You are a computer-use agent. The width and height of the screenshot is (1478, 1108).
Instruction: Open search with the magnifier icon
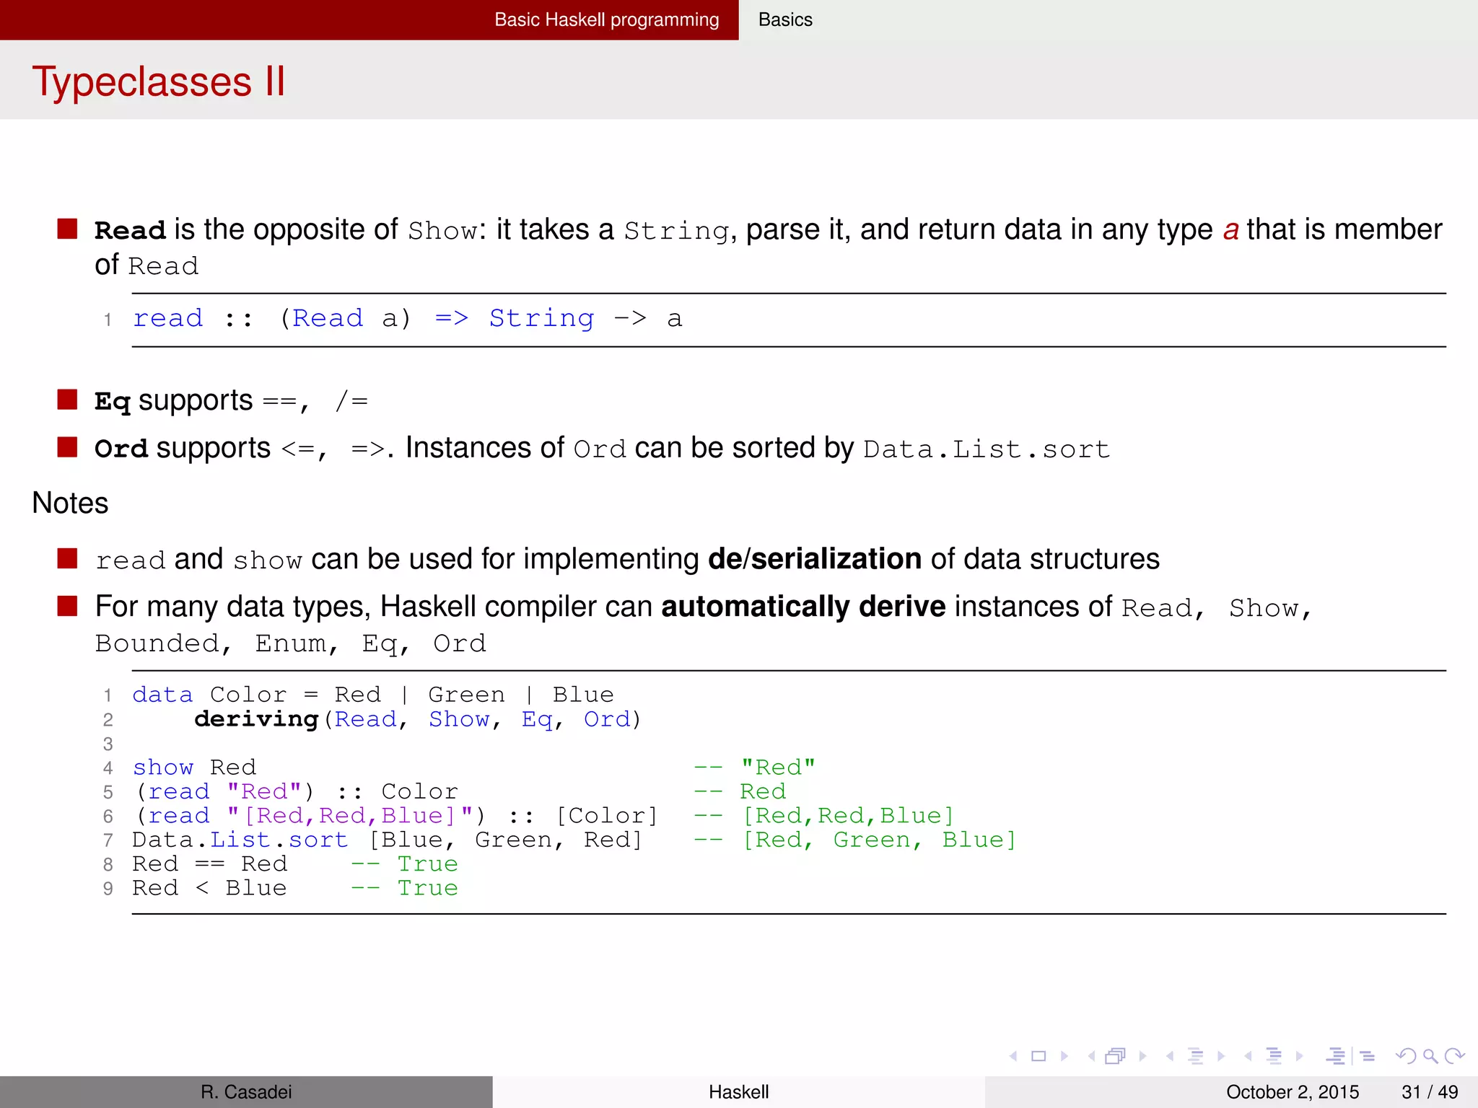pos(1430,1057)
